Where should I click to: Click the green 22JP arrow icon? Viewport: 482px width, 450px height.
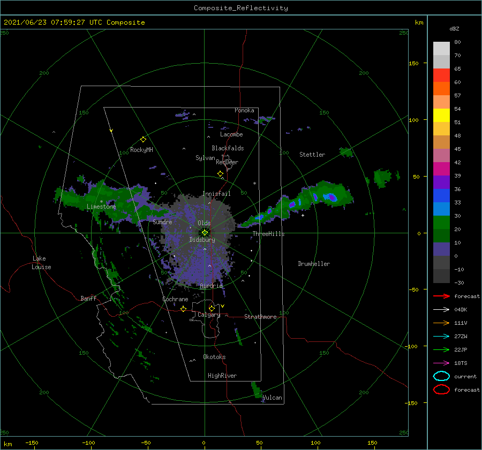coord(441,349)
